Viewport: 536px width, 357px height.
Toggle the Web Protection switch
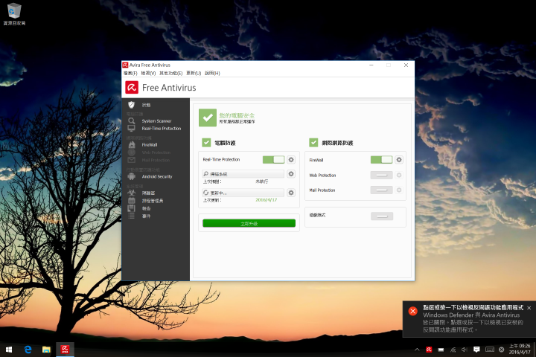381,176
